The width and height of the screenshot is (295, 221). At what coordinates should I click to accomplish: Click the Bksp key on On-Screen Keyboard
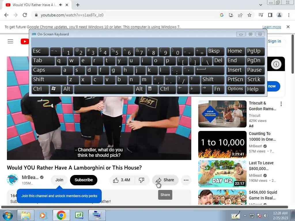click(x=215, y=52)
